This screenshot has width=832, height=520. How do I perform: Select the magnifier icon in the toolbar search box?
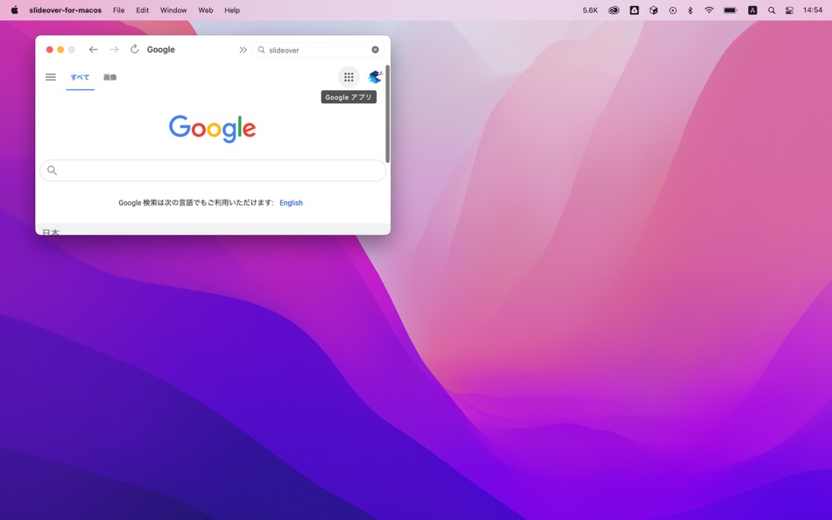tap(262, 50)
